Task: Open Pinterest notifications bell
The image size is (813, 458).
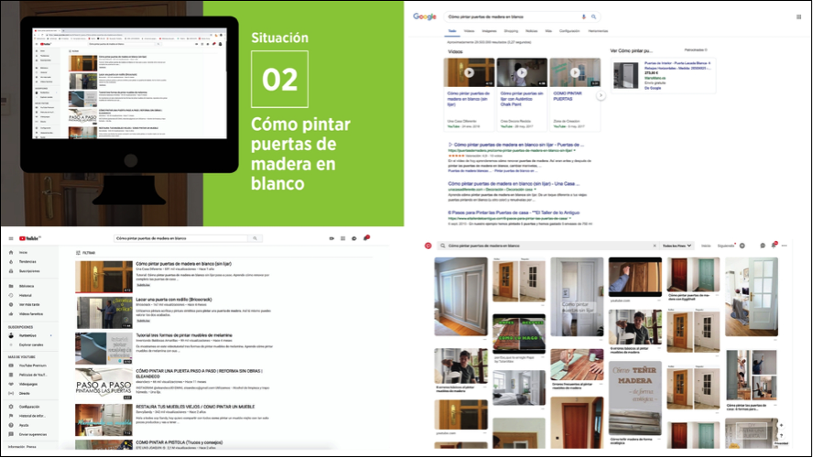Action: point(774,245)
